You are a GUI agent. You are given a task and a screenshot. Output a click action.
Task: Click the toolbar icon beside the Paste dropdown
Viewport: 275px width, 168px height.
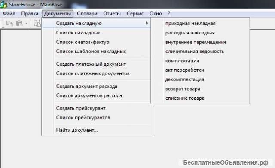point(37,23)
